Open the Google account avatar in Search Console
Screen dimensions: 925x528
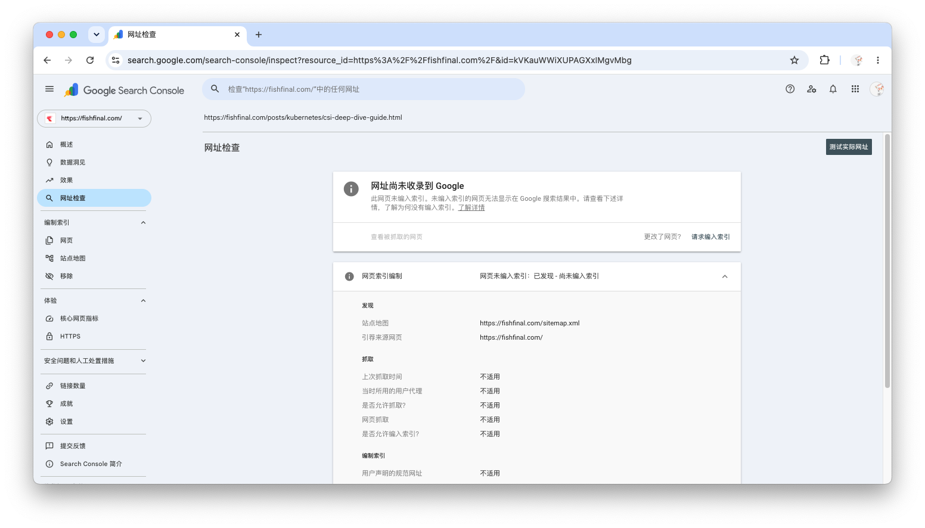click(x=877, y=89)
